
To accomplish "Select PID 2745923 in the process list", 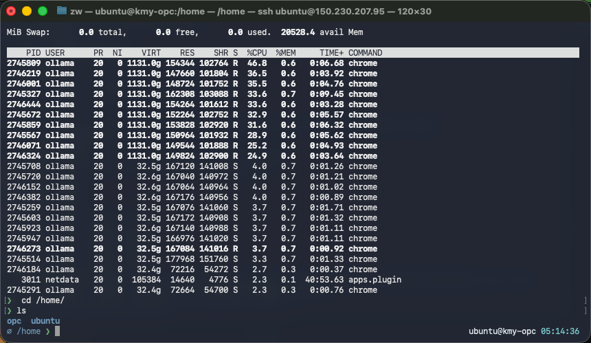I will (23, 228).
